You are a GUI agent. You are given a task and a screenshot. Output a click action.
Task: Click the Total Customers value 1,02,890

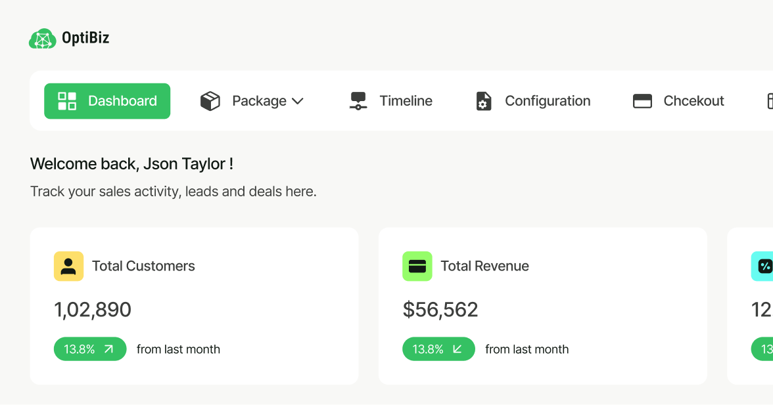(x=93, y=309)
